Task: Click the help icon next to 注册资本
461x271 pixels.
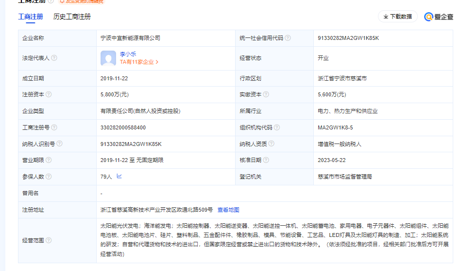Action: 49,94
